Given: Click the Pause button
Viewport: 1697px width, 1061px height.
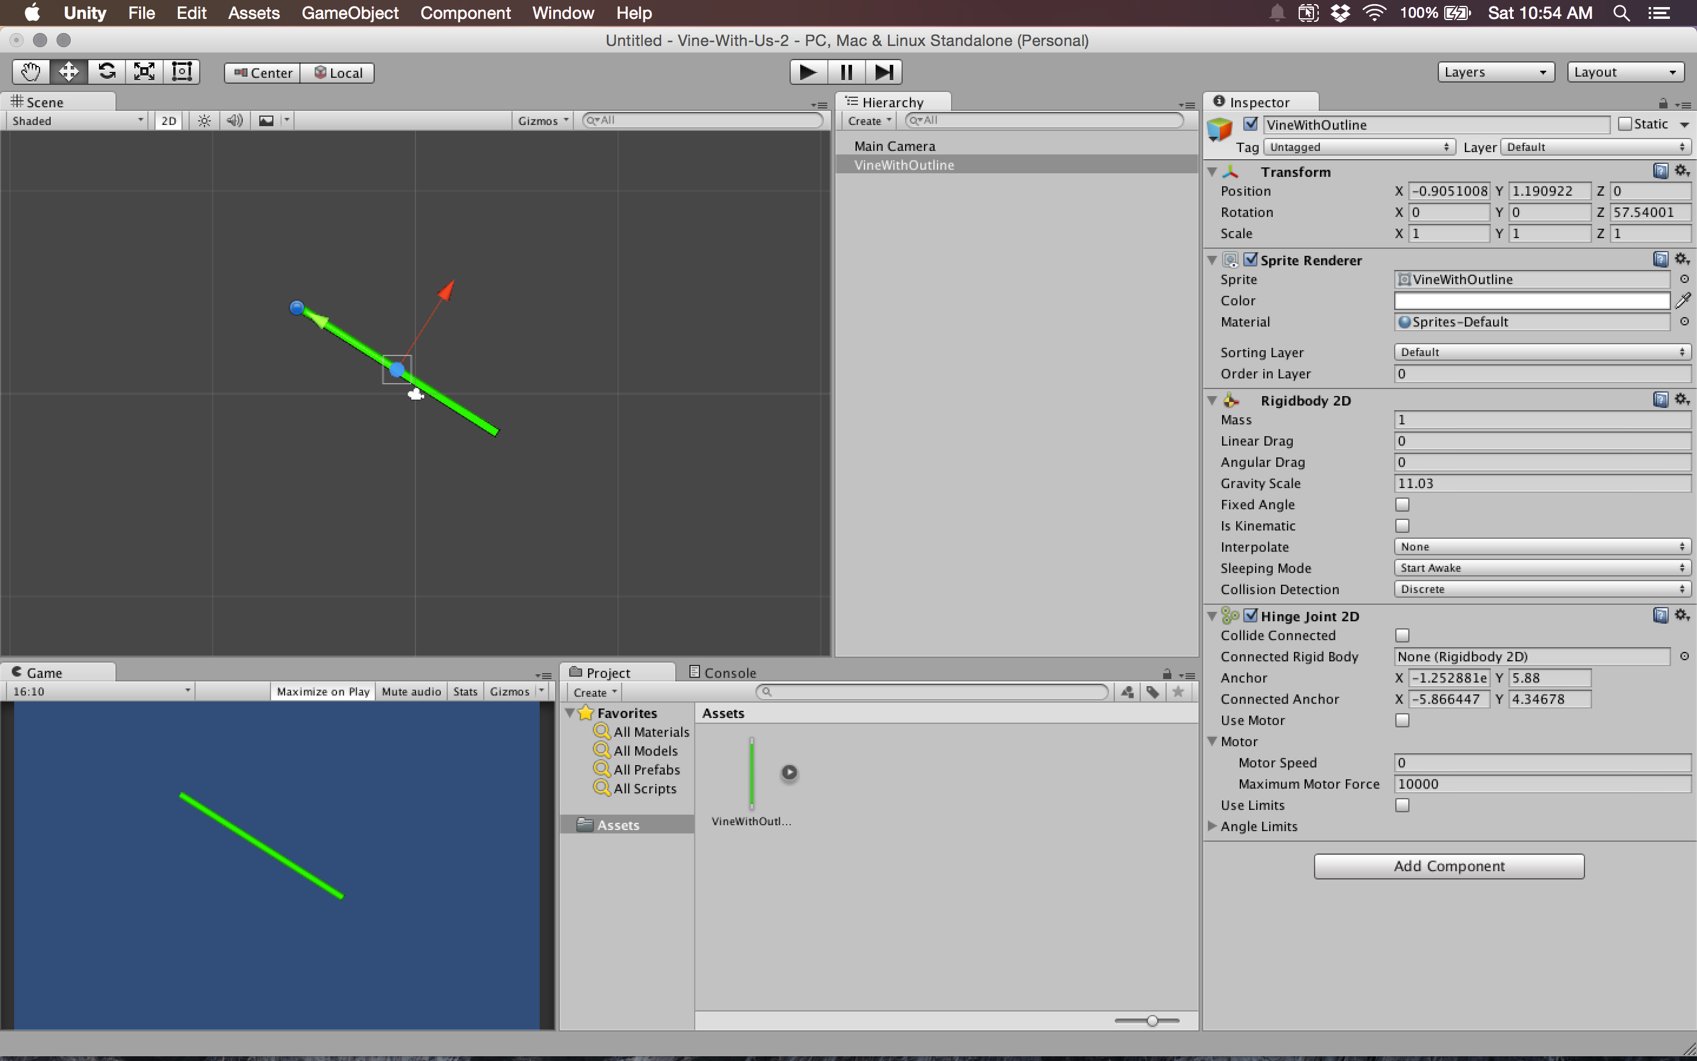Looking at the screenshot, I should 846,73.
